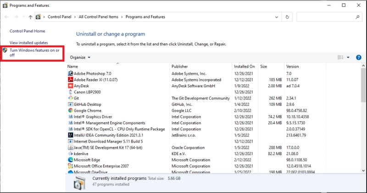Click the kdenlive program icon

coord(71,154)
